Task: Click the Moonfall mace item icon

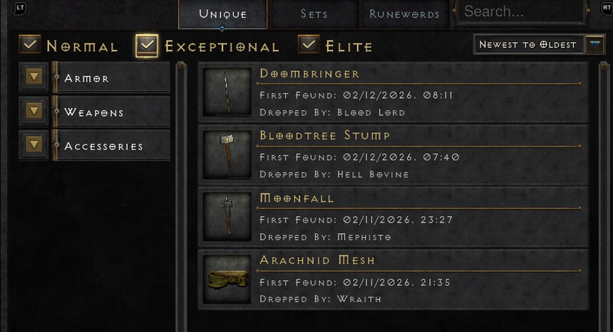Action: tap(227, 217)
